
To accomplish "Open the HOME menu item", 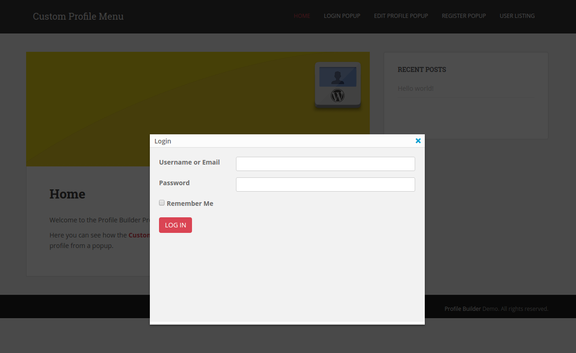I will pos(302,16).
